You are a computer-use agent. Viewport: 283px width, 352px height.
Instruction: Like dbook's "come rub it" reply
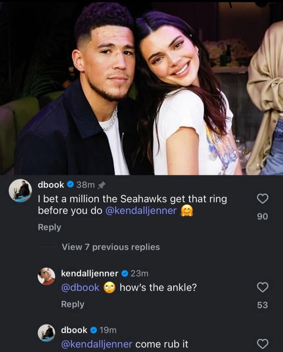[263, 343]
